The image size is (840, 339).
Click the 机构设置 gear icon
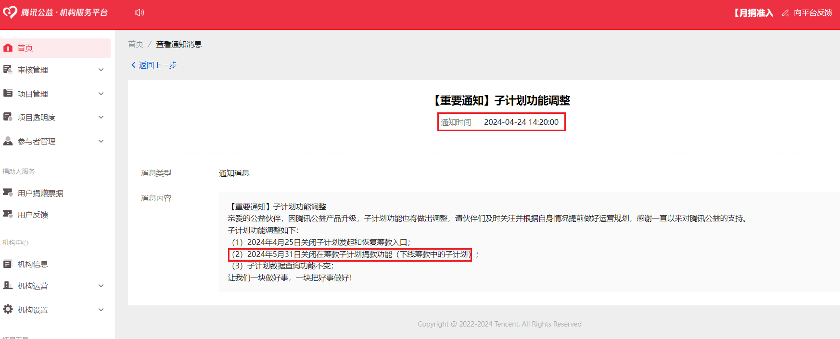(x=8, y=310)
